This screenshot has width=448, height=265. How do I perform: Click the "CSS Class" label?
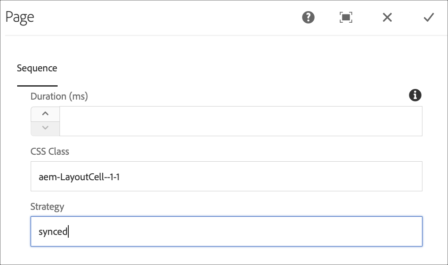click(x=50, y=151)
